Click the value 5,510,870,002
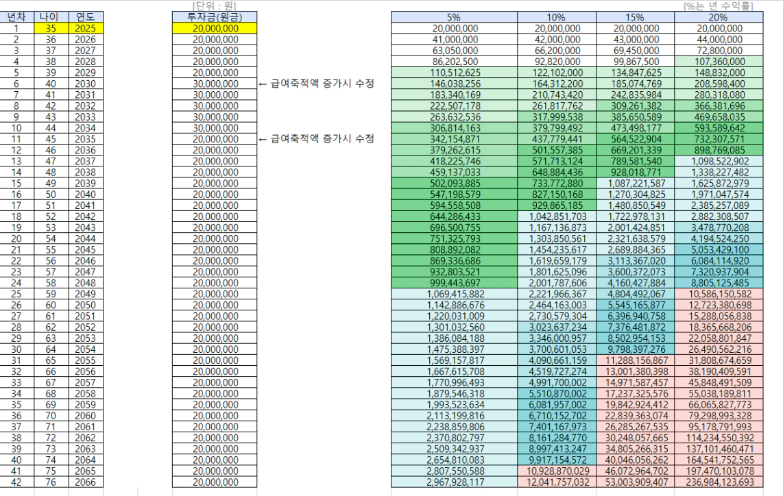Screen dimensions: 783x496 pyautogui.click(x=556, y=394)
